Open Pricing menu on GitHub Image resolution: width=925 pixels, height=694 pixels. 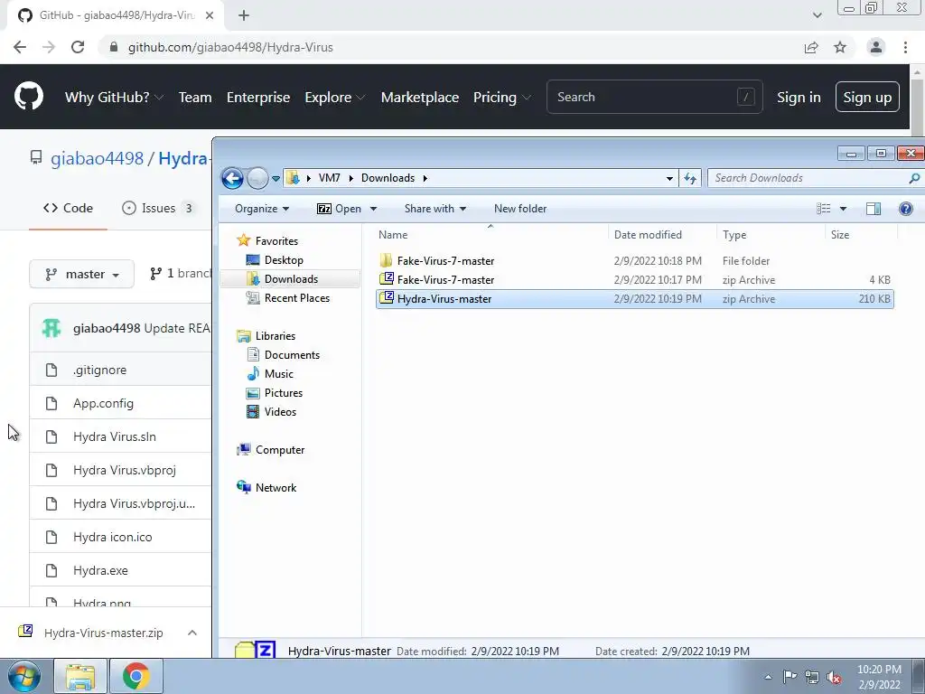tap(501, 98)
